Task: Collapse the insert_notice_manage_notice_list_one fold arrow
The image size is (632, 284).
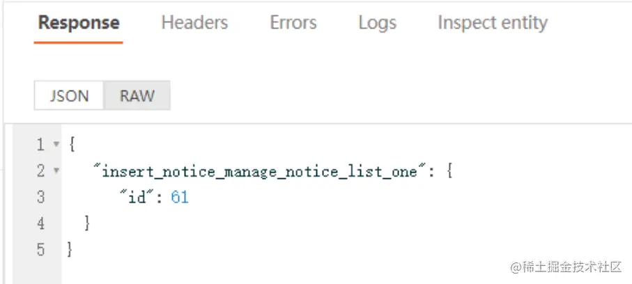Action: [x=56, y=171]
